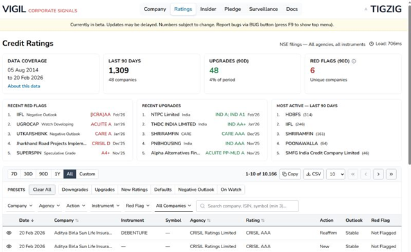The width and height of the screenshot is (411, 252).
Task: Open the rows-per-page dropdown showing 10
Action: click(x=336, y=174)
